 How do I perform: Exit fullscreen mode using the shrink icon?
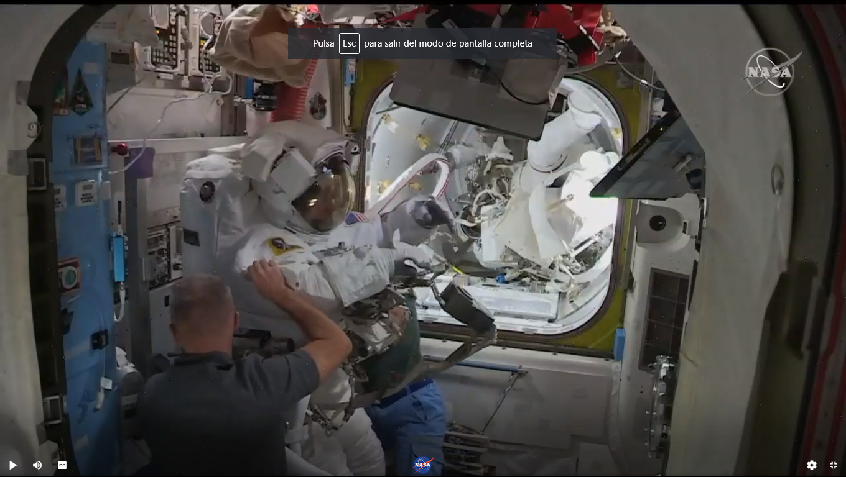tap(834, 465)
